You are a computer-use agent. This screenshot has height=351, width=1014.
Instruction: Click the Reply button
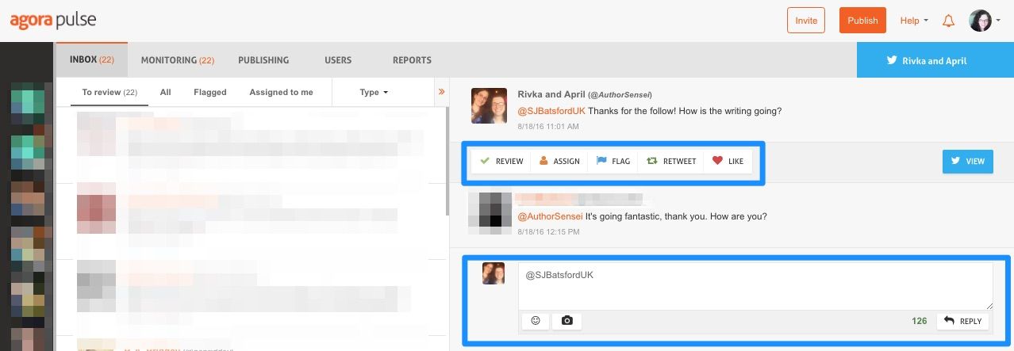(x=963, y=321)
